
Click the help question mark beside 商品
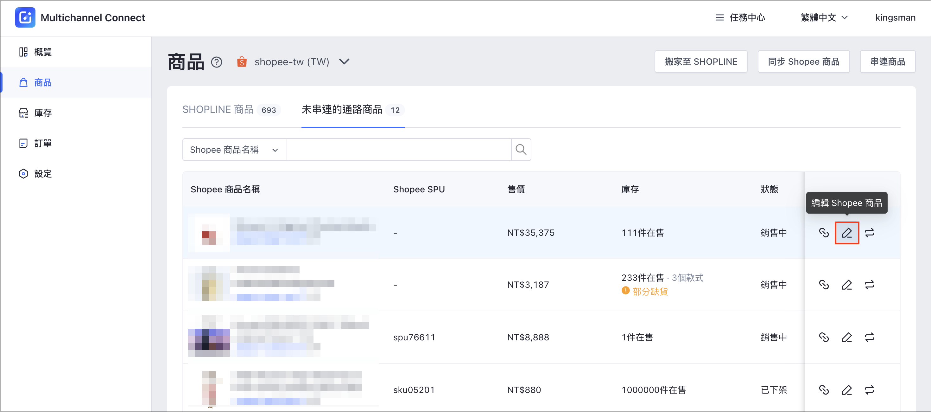(217, 62)
